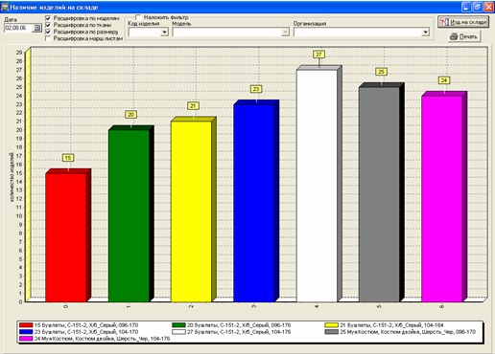
Task: Minimize the 'Наличие изделий на складе' window
Action: pos(466,7)
